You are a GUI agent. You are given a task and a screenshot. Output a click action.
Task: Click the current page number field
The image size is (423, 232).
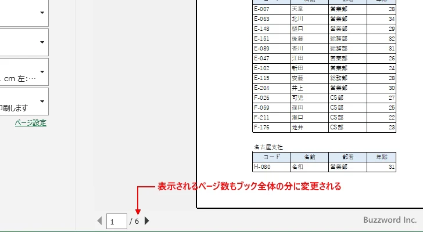click(x=117, y=222)
